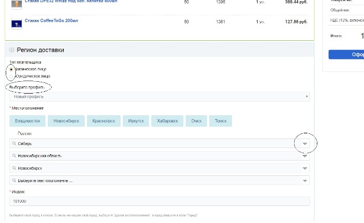This screenshot has width=364, height=223.
Task: Choose Красноярск city button
Action: click(104, 121)
